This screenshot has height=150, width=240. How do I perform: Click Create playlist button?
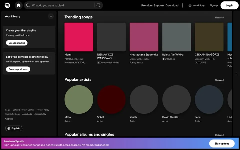click(17, 43)
